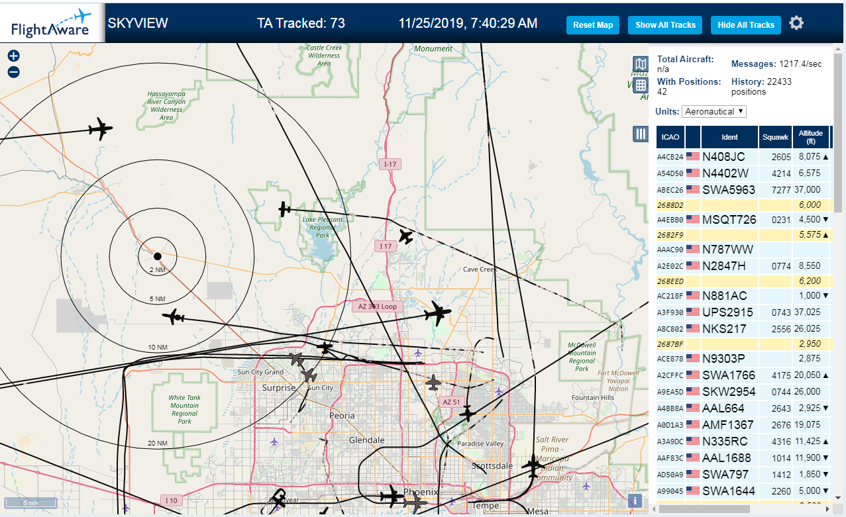Select aircraft near Hassayampa River Canyon Wilderness
Screen dimensions: 846x517
(101, 128)
